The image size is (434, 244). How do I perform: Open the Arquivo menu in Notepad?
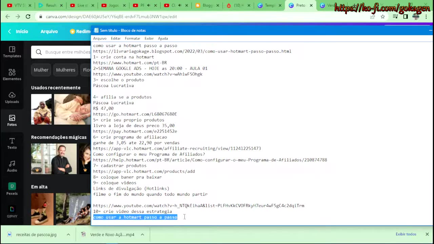coord(100,38)
